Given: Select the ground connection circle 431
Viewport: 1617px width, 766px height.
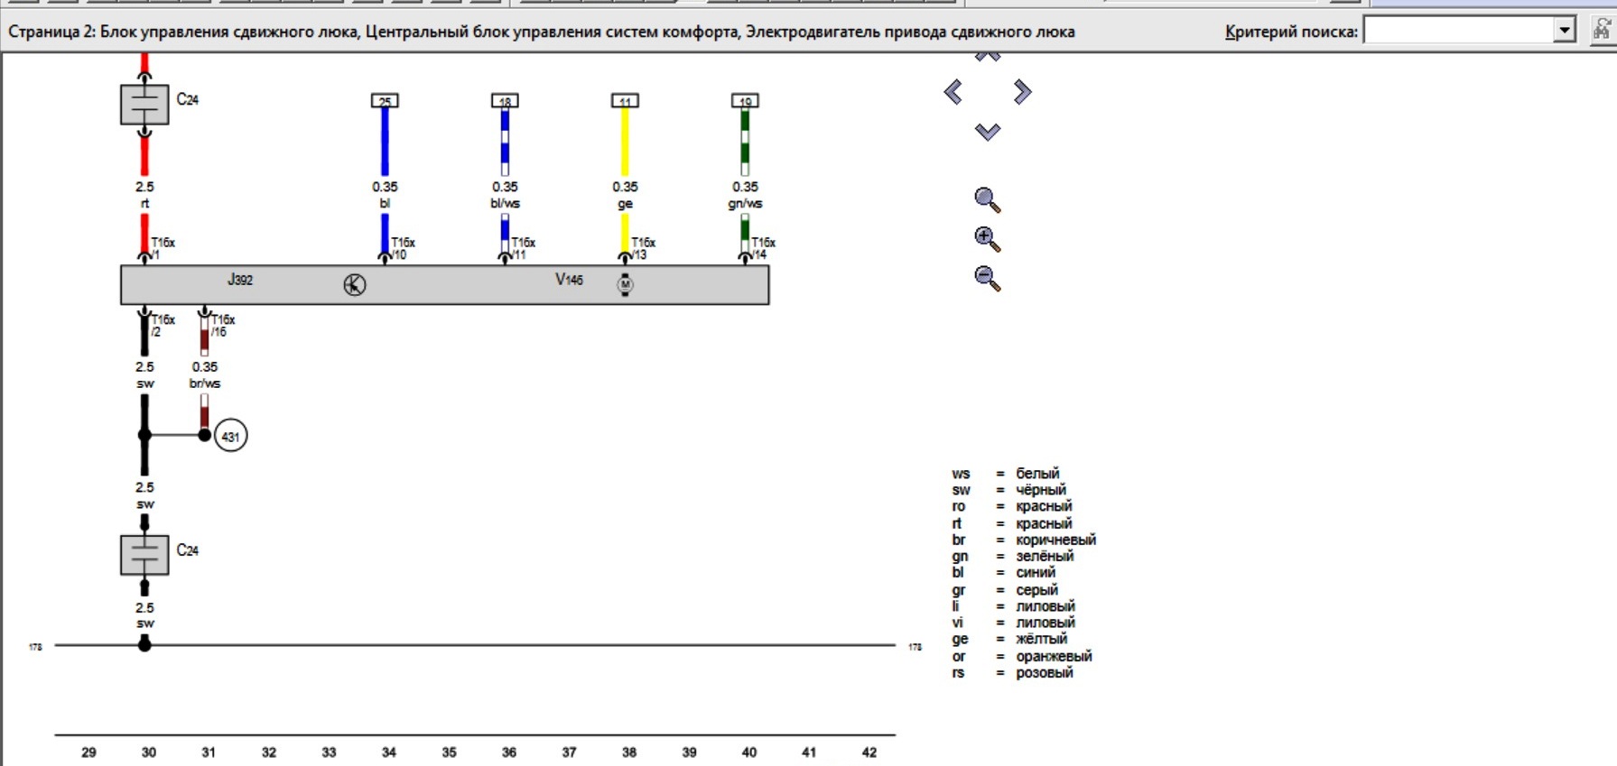Looking at the screenshot, I should [231, 437].
